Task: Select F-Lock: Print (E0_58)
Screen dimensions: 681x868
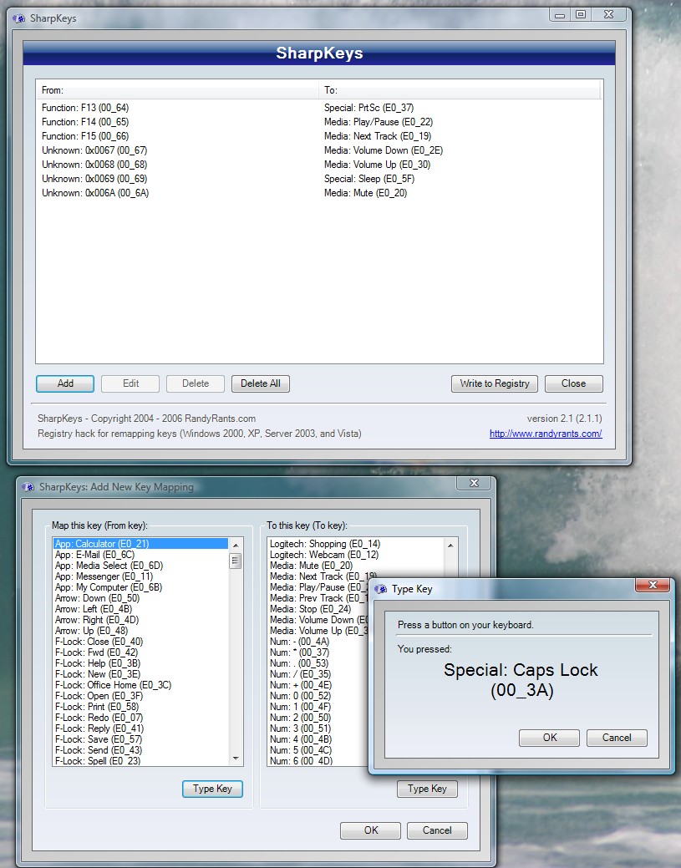Action: 140,707
